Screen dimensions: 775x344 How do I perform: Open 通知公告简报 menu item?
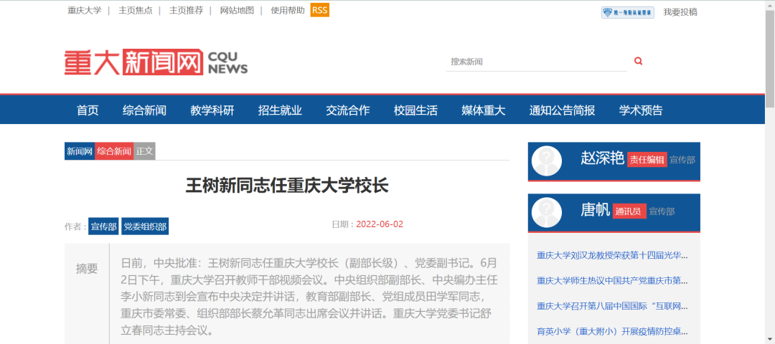pos(562,110)
